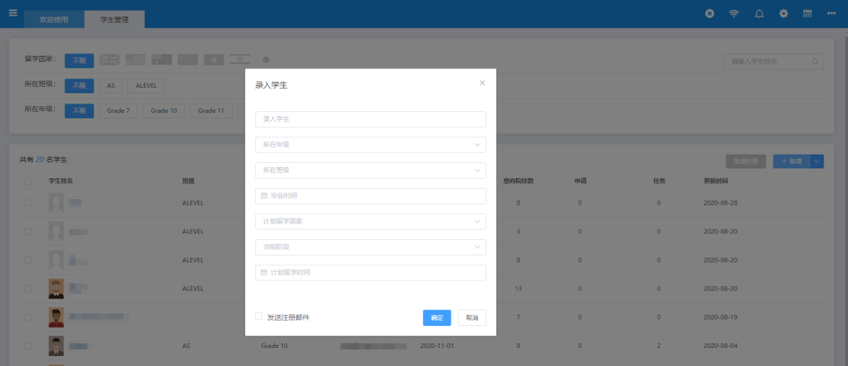Click the 毕业时间 date field

pyautogui.click(x=371, y=196)
